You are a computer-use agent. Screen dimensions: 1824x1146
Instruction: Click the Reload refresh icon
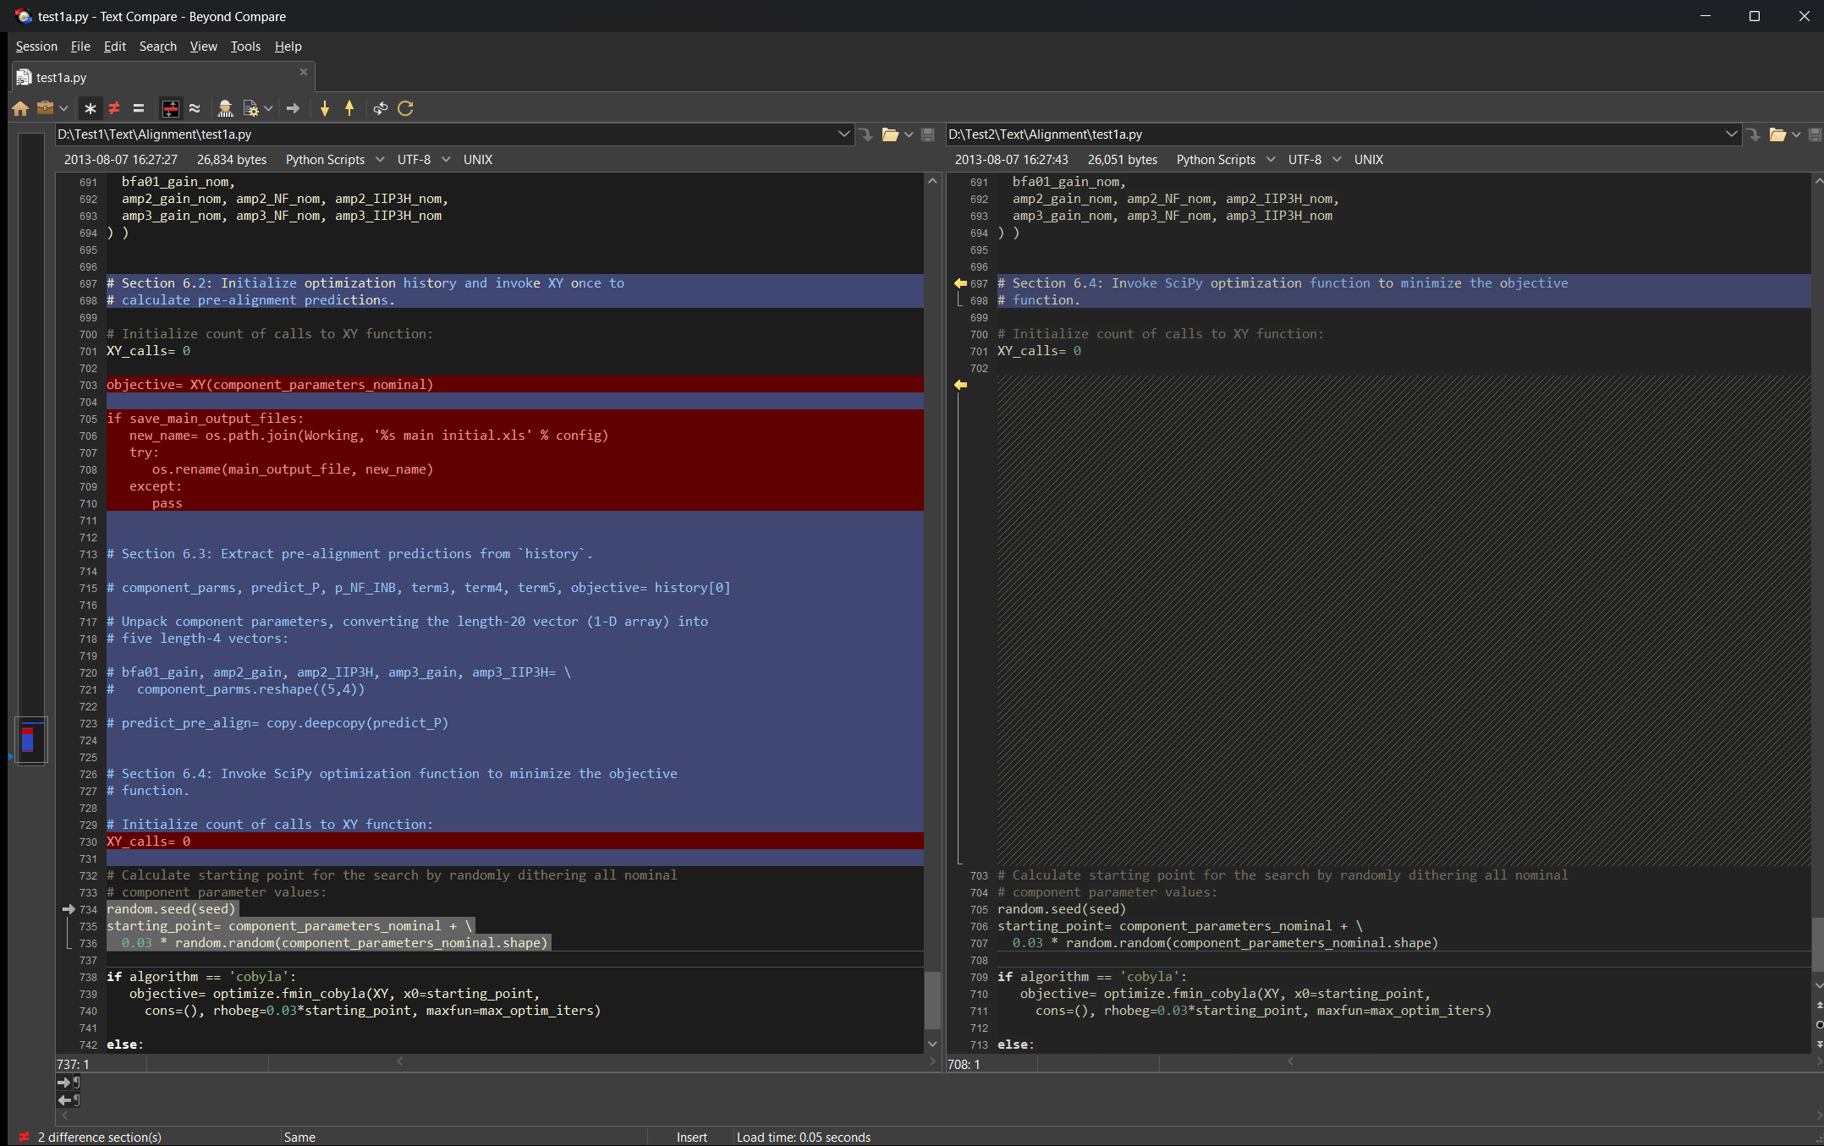[x=405, y=108]
